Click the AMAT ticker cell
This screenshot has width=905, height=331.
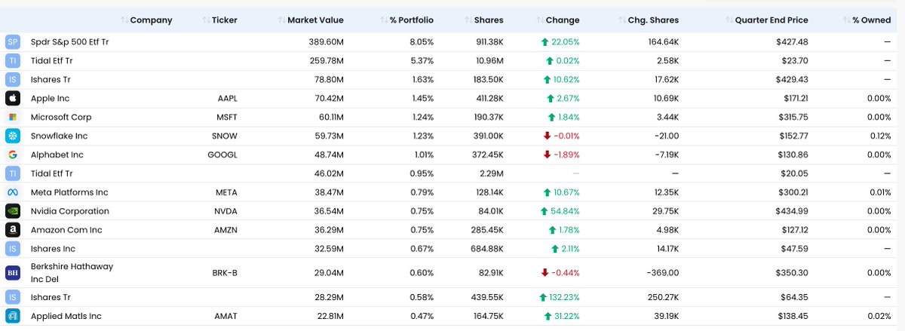click(225, 316)
